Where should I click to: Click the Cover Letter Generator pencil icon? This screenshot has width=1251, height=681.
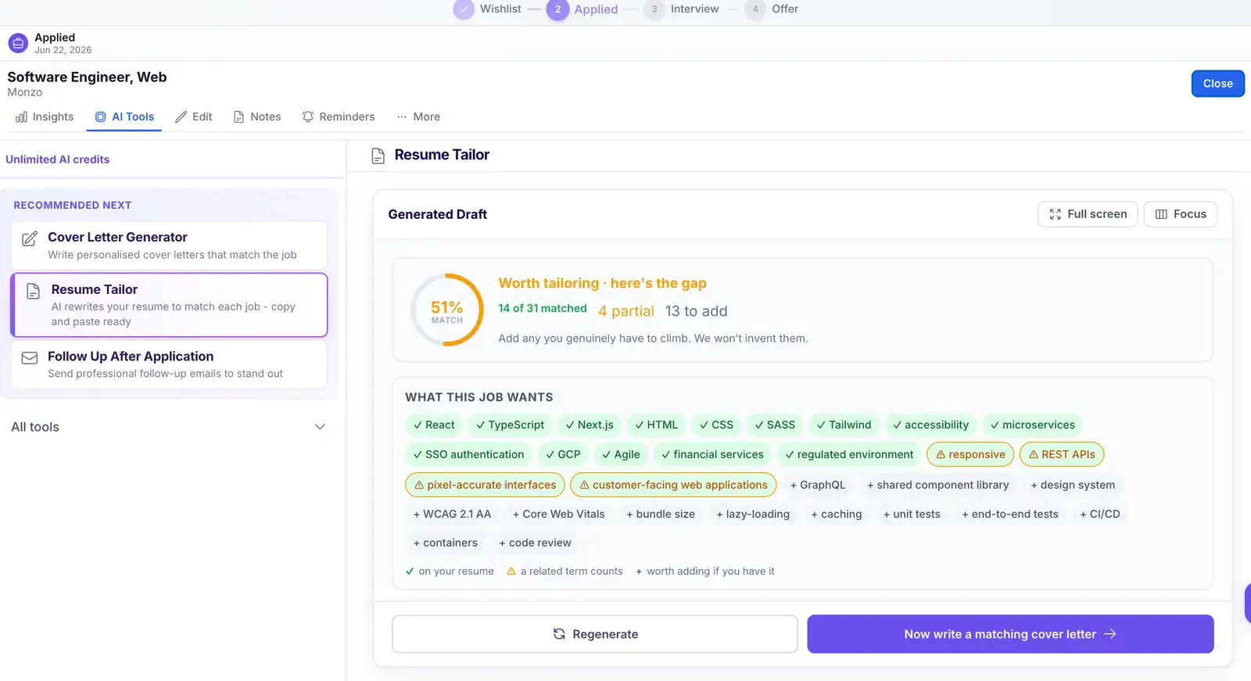[x=30, y=238]
